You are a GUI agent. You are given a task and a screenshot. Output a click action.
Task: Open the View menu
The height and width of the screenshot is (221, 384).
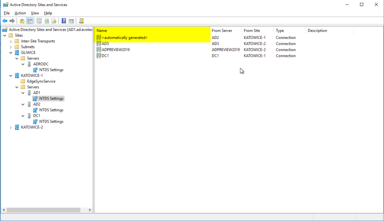pos(35,13)
